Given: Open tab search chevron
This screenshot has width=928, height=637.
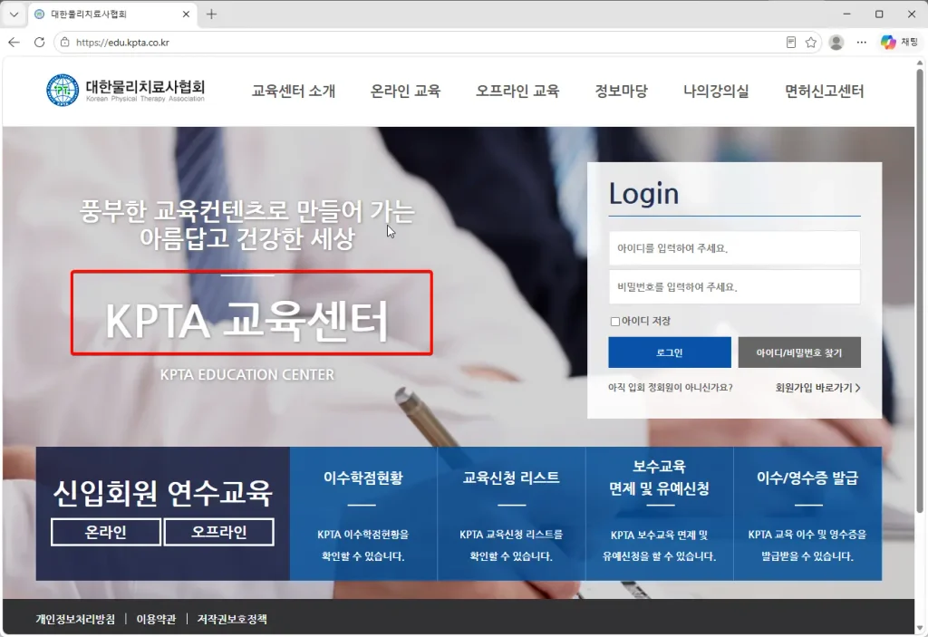Looking at the screenshot, I should (14, 14).
